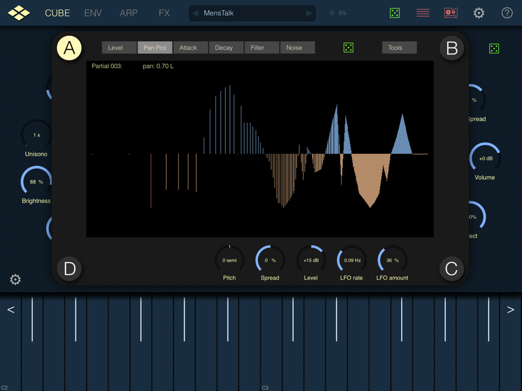
Task: Open the MensTalk preset selector
Action: point(252,13)
